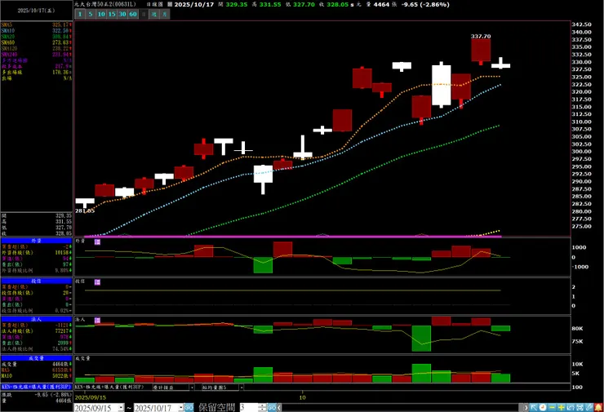Click the tall white candlestick near 325
604x412 pixels.
click(x=442, y=85)
